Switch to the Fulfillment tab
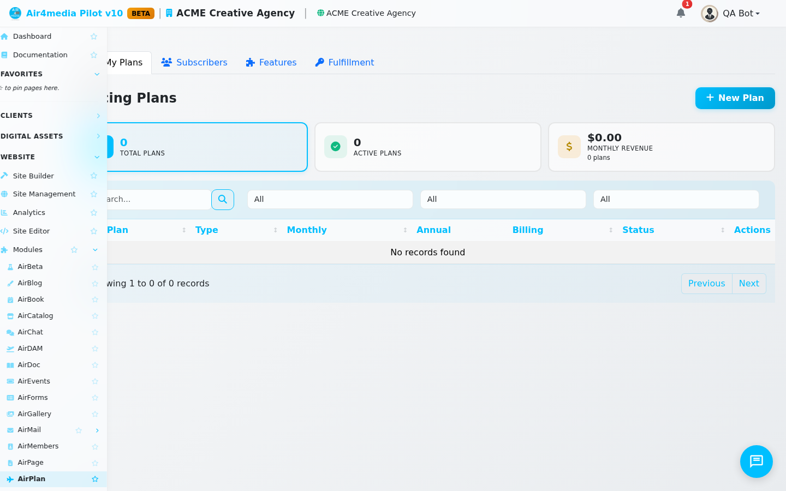The height and width of the screenshot is (491, 786). pyautogui.click(x=345, y=63)
